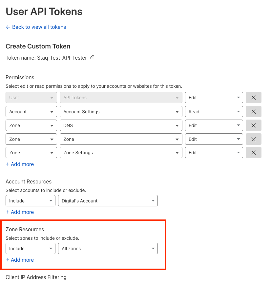Change the Read access level dropdown
270x284 pixels.
point(214,112)
